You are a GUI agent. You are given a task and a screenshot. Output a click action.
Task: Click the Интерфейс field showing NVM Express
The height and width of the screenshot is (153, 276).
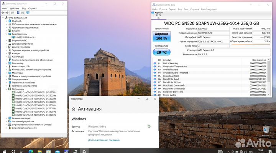pyautogui.click(x=213, y=37)
